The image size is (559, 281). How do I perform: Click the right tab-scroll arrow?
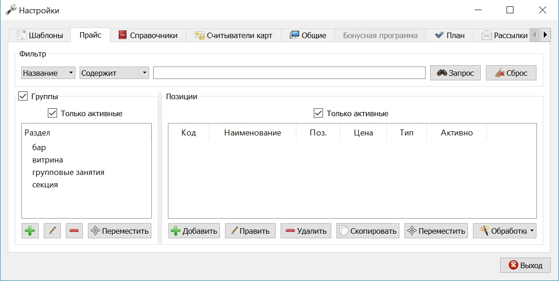tap(545, 35)
